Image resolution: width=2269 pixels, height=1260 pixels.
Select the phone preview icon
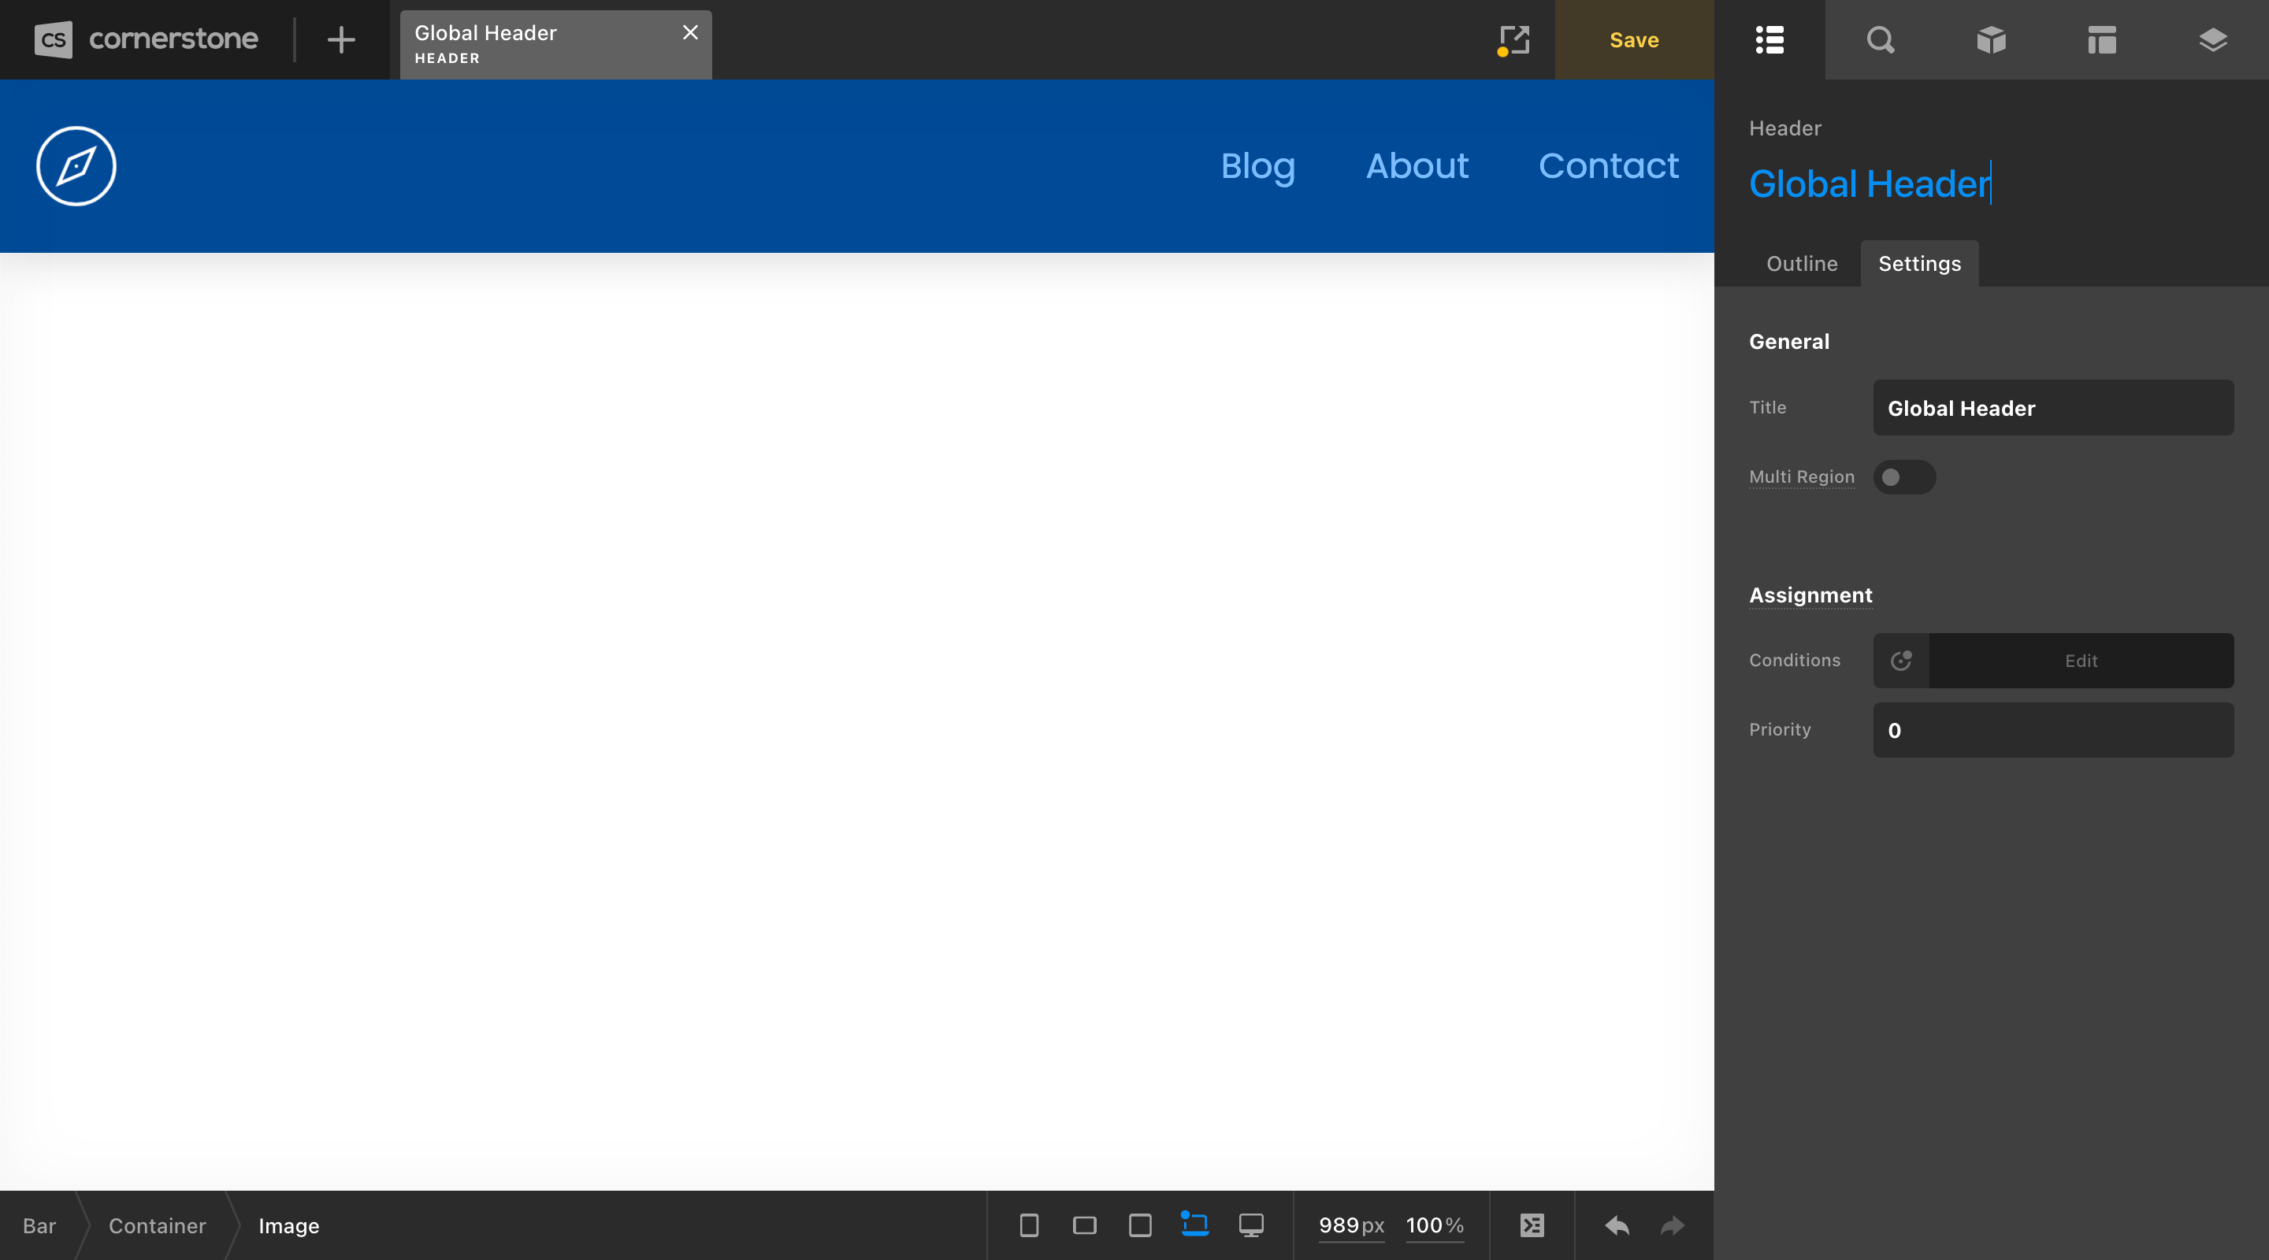point(1028,1225)
